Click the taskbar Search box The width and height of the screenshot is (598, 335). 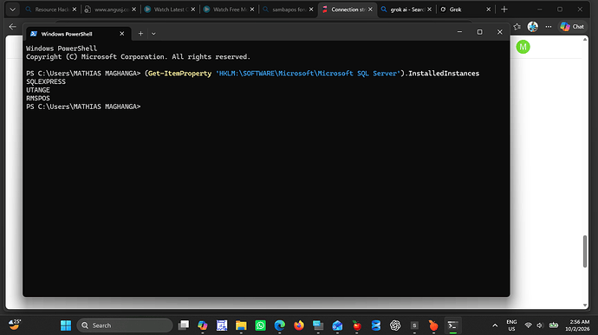(x=125, y=325)
